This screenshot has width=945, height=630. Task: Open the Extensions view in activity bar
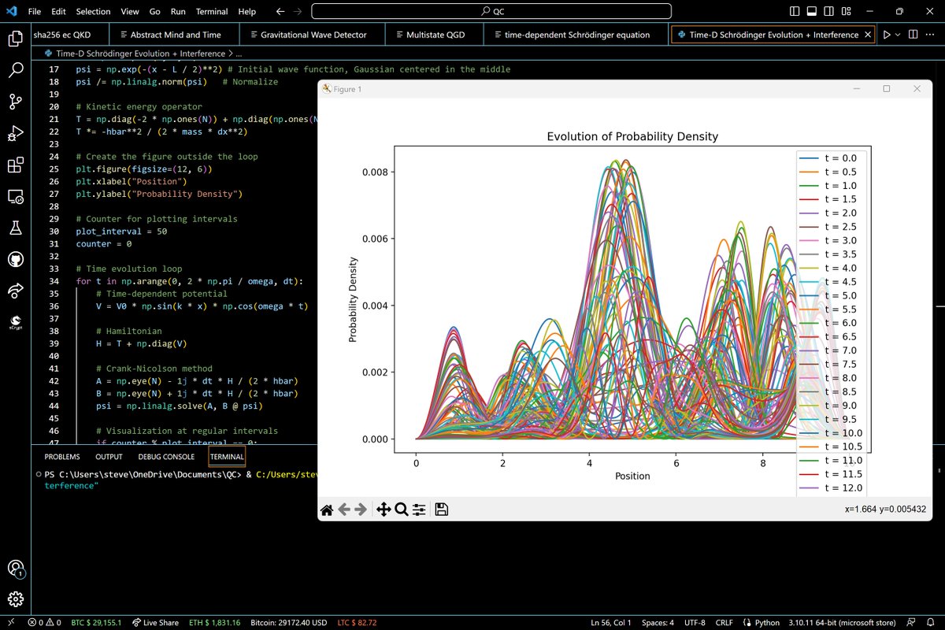pos(16,165)
